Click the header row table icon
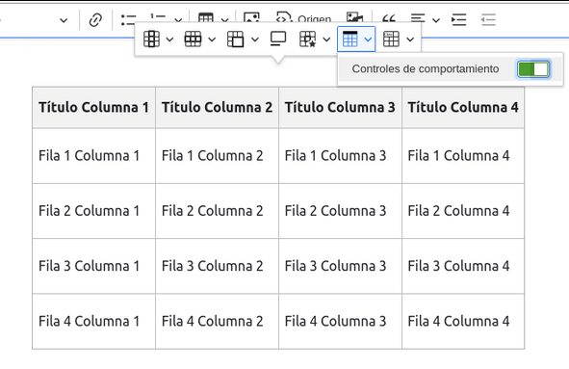 349,39
